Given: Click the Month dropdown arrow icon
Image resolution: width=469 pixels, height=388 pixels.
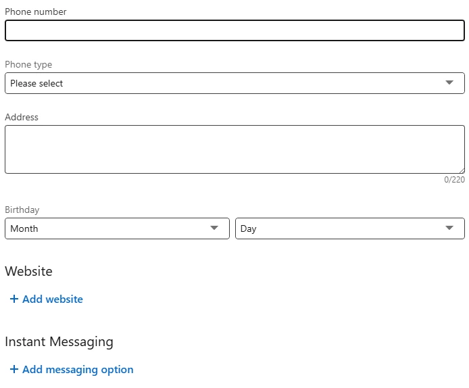Looking at the screenshot, I should [x=215, y=228].
